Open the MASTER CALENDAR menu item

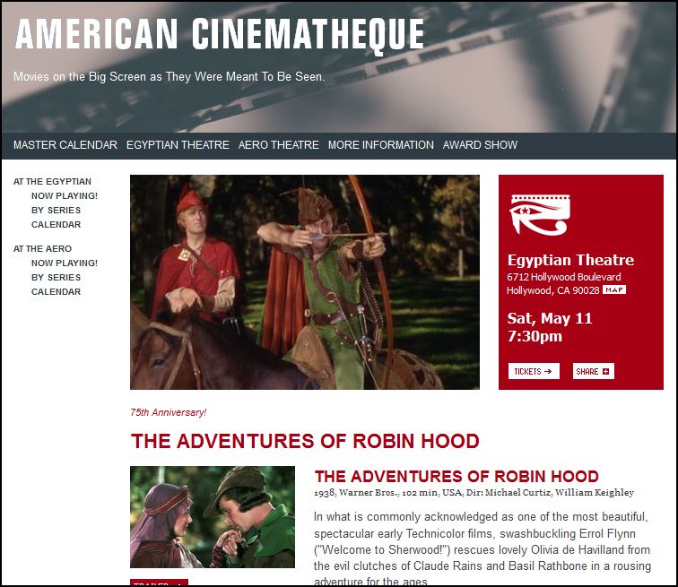pos(65,145)
